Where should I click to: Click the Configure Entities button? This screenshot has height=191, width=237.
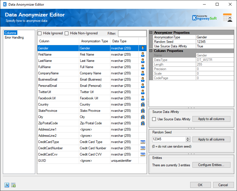pyautogui.click(x=211, y=165)
